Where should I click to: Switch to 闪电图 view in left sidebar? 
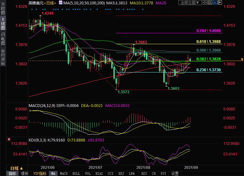[x=3, y=39]
